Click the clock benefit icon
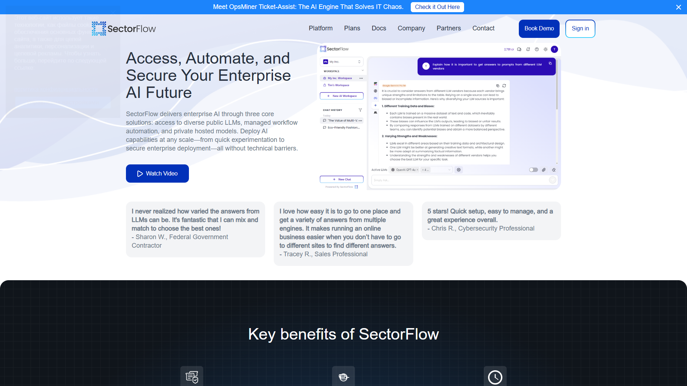This screenshot has height=386, width=687. coord(495,377)
